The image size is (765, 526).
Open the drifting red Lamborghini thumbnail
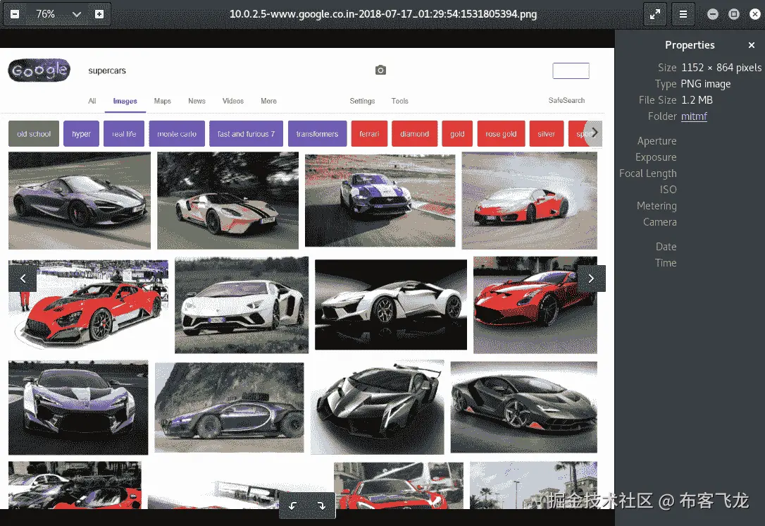(x=529, y=201)
